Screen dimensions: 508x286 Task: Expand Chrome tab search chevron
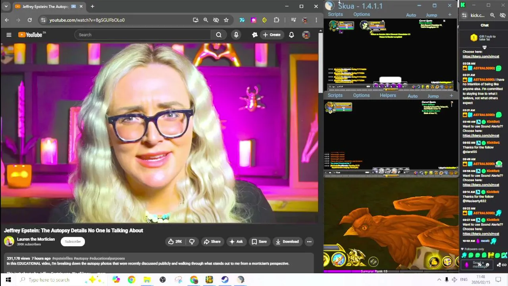tap(6, 6)
